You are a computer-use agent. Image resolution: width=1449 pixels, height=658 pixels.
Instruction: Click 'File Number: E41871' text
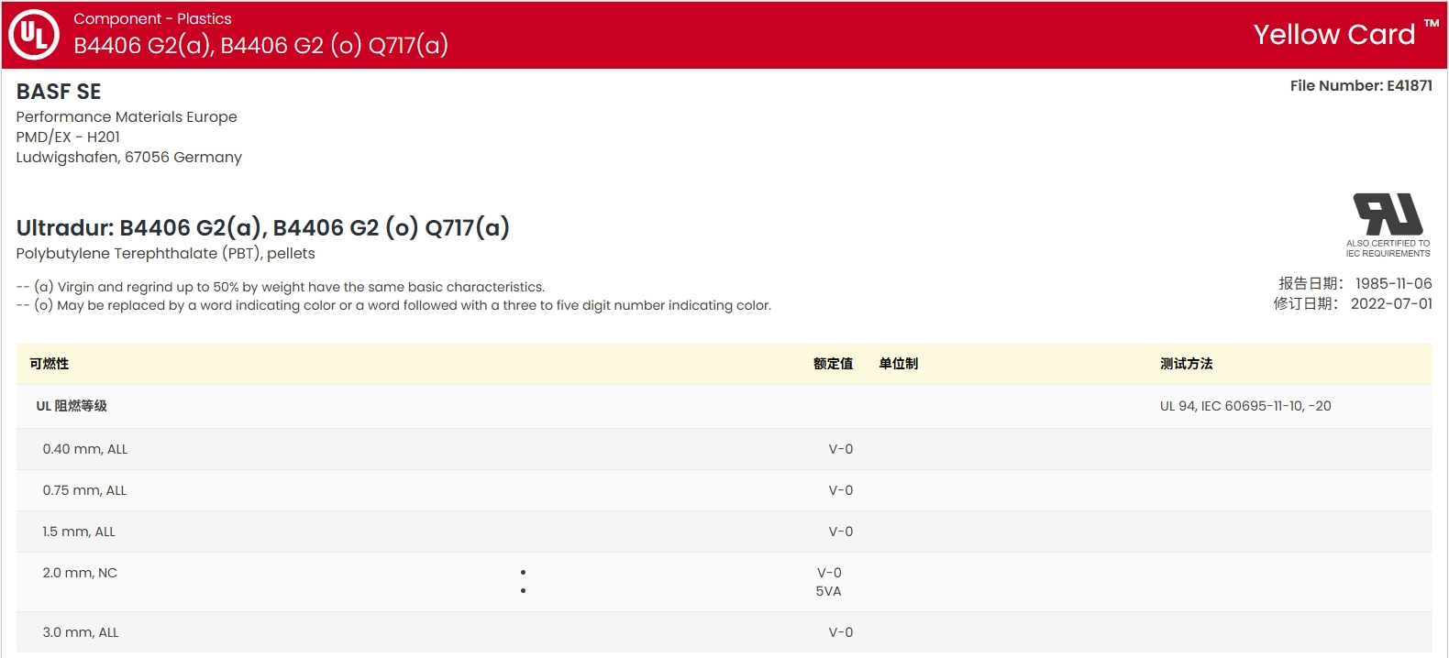pos(1361,85)
